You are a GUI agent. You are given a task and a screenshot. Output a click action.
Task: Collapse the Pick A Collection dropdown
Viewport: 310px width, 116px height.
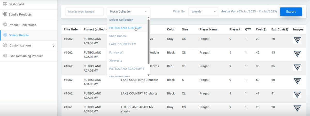(x=128, y=12)
